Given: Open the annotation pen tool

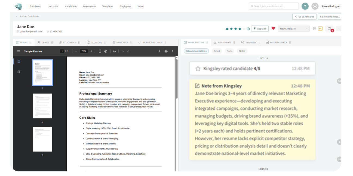Looking at the screenshot, I should tap(114, 51).
